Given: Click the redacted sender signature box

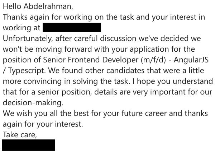Looking at the screenshot, I should [28, 145].
